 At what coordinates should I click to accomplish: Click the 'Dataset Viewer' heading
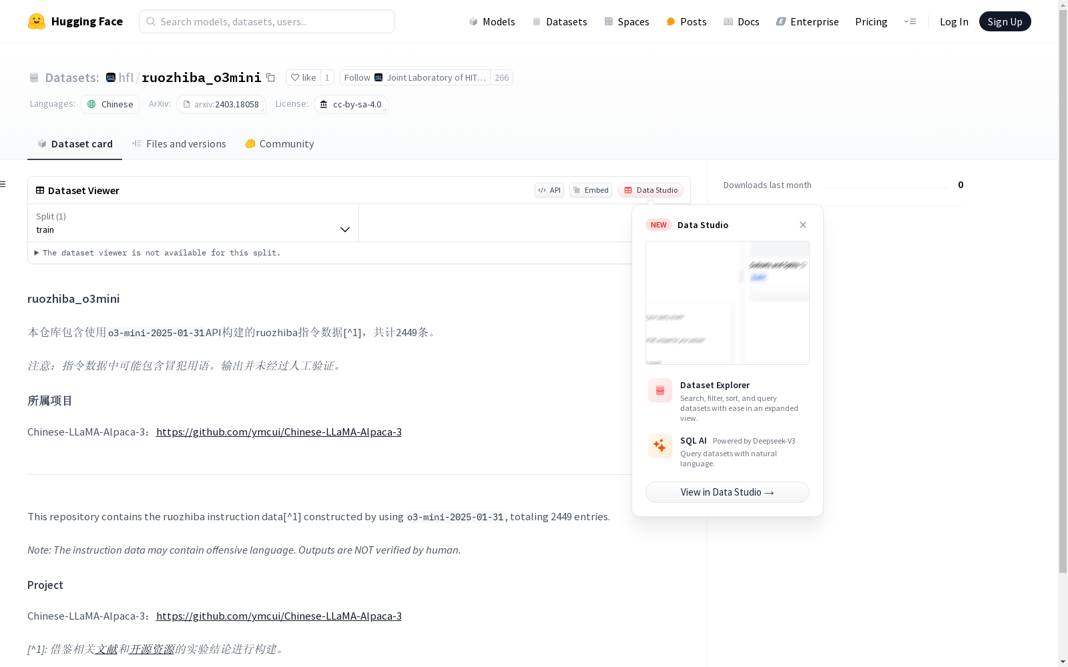point(83,190)
